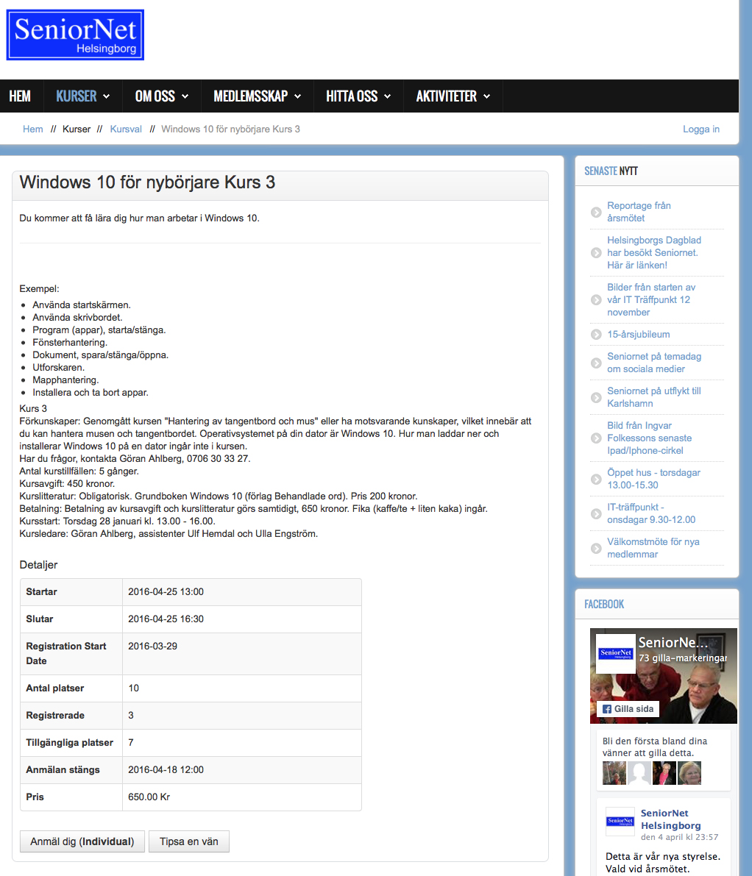Open Bild från Ingvar Folkessons Ipad/Iphone-cirkel link
Screen dimensions: 752x876
click(x=649, y=438)
